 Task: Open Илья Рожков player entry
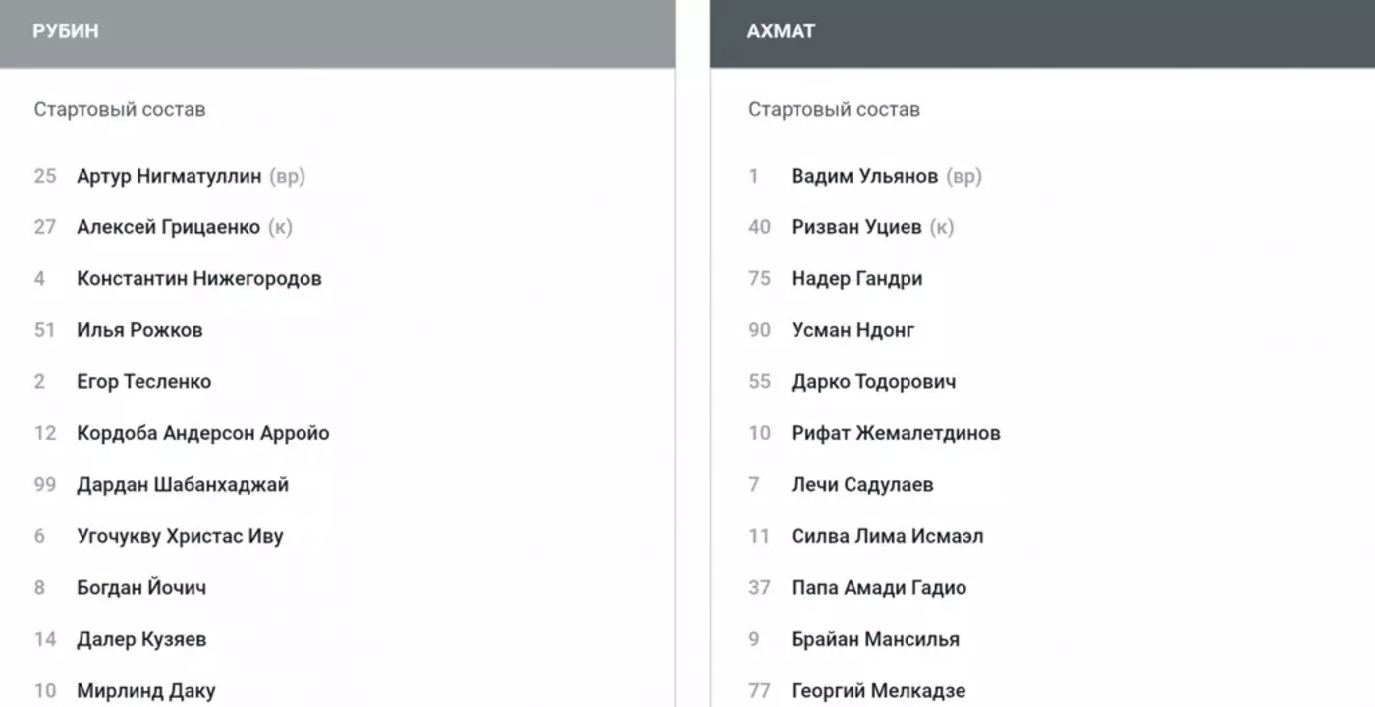click(139, 330)
